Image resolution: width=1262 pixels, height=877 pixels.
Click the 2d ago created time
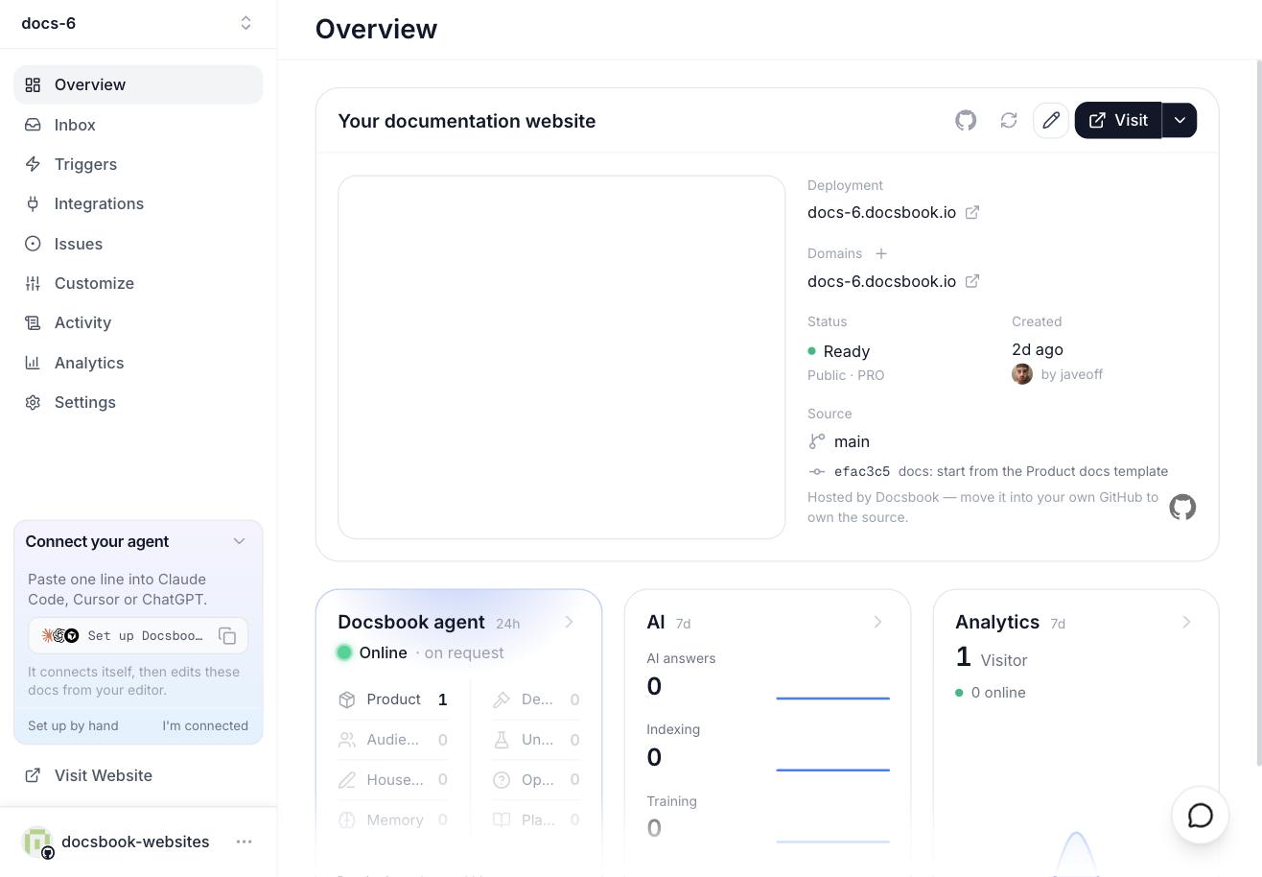[1038, 349]
